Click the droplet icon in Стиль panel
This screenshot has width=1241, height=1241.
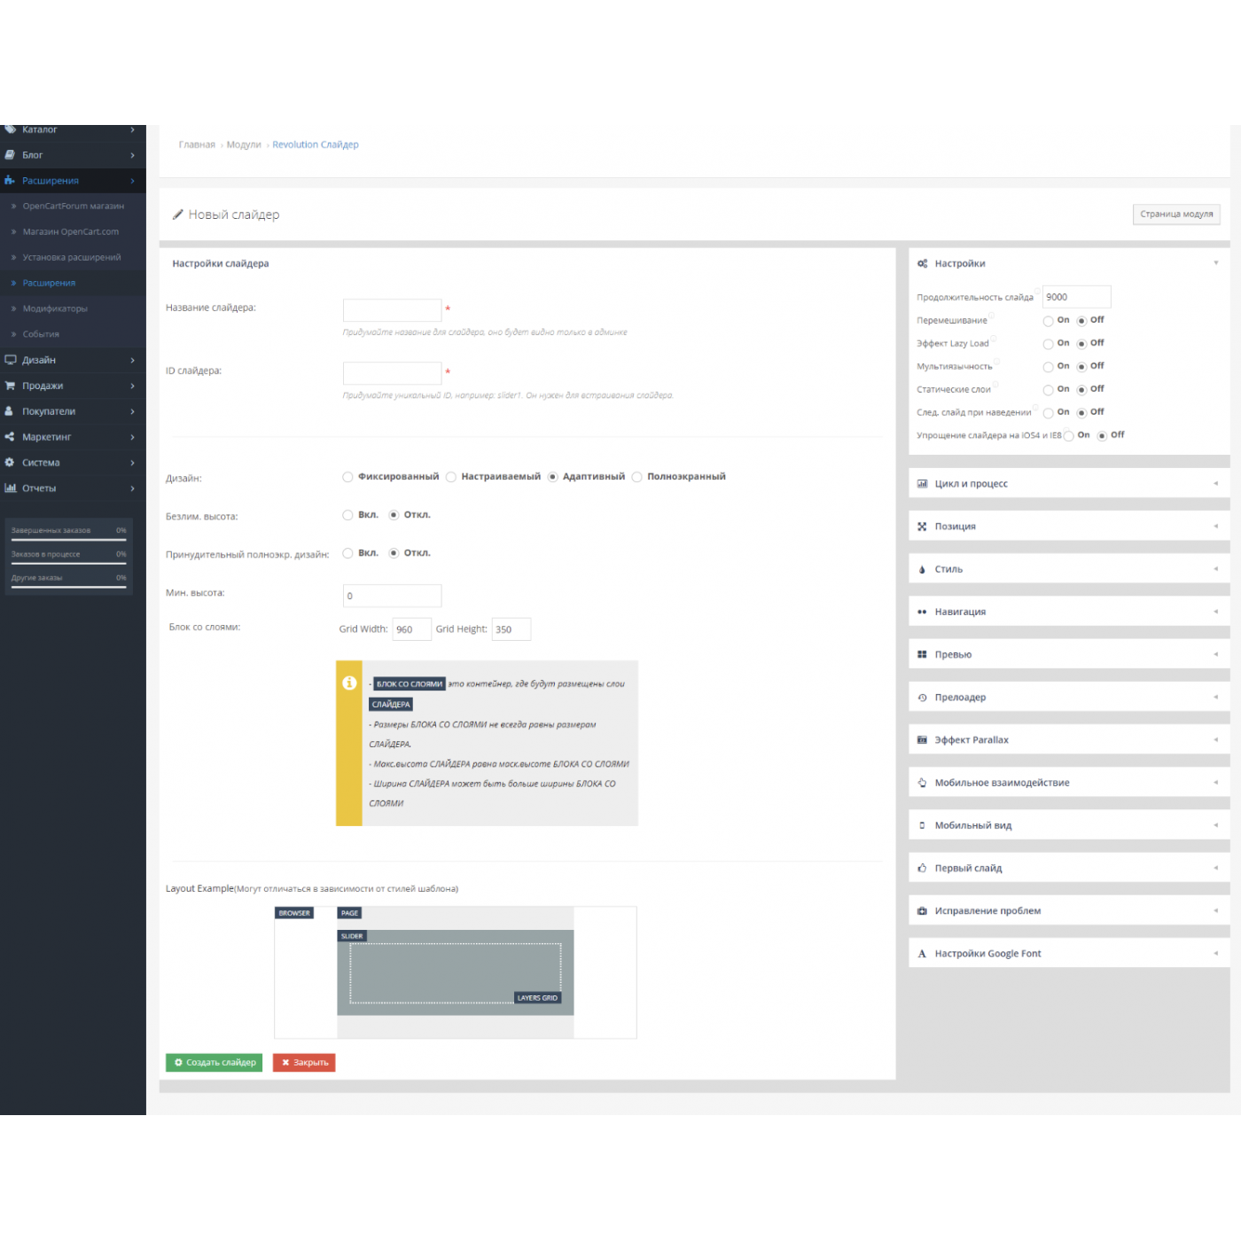tap(922, 569)
